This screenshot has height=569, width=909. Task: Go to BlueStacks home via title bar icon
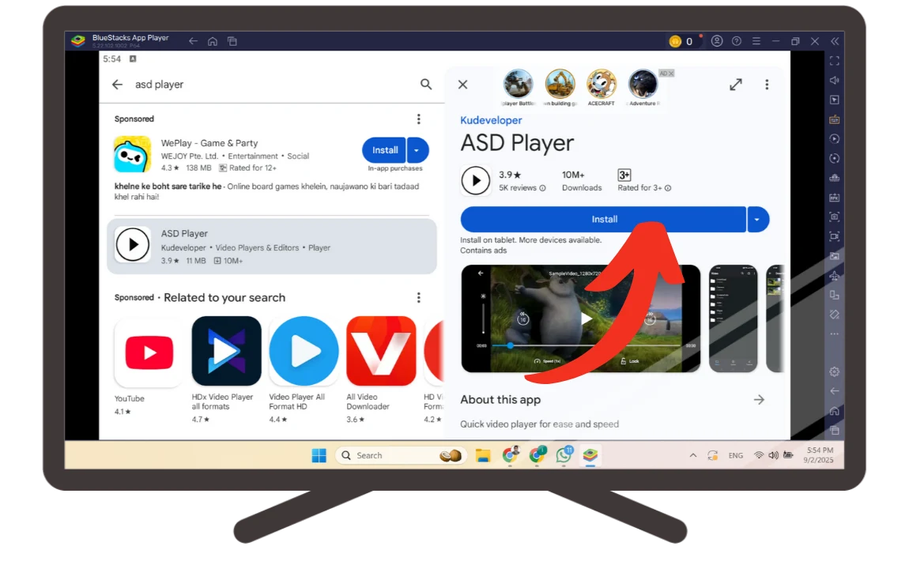213,41
